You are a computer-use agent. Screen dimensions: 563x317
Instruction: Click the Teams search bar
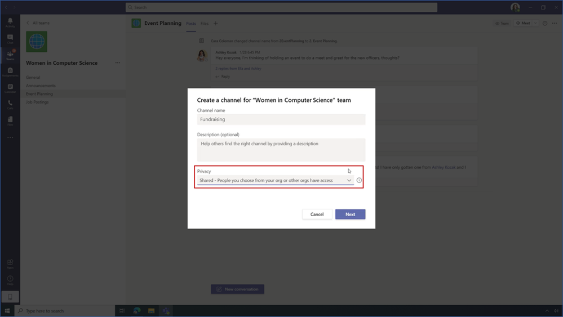point(282,7)
